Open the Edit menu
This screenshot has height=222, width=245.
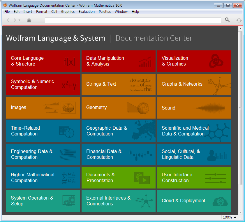click(17, 12)
